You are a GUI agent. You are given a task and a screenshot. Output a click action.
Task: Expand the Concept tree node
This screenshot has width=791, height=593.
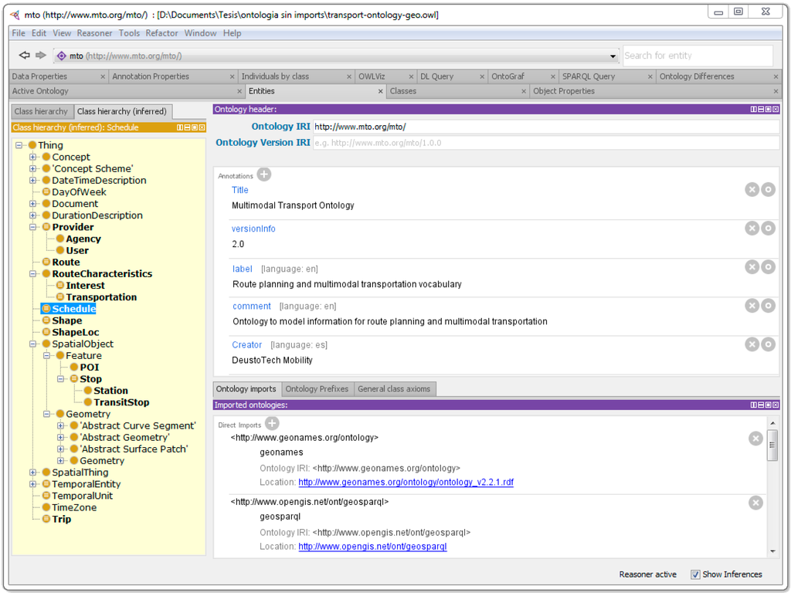click(x=33, y=157)
